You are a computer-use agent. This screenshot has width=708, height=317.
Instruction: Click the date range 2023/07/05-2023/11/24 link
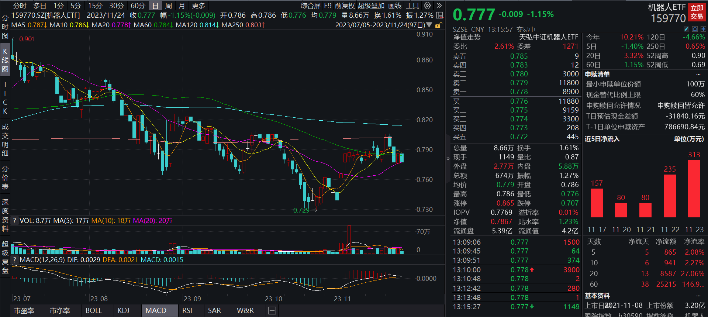[x=380, y=25]
